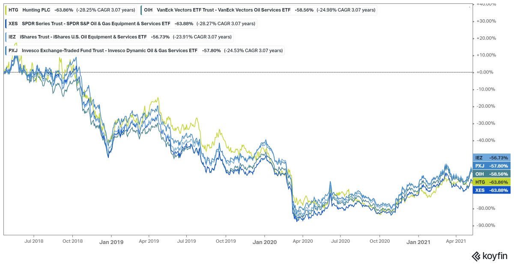Click the +30.00% y-axis label
Viewport: 514px width, 265px height.
pos(487,21)
